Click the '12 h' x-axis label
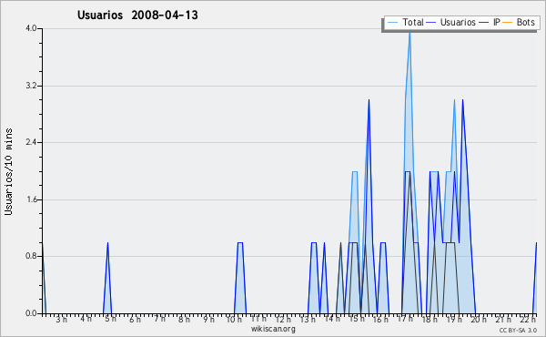The image size is (546, 337). (283, 319)
